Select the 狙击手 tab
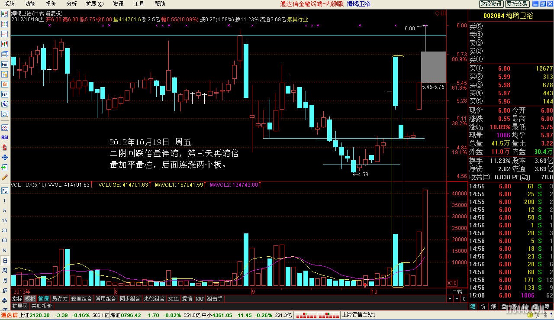This screenshot has height=320, width=554. pos(215,299)
